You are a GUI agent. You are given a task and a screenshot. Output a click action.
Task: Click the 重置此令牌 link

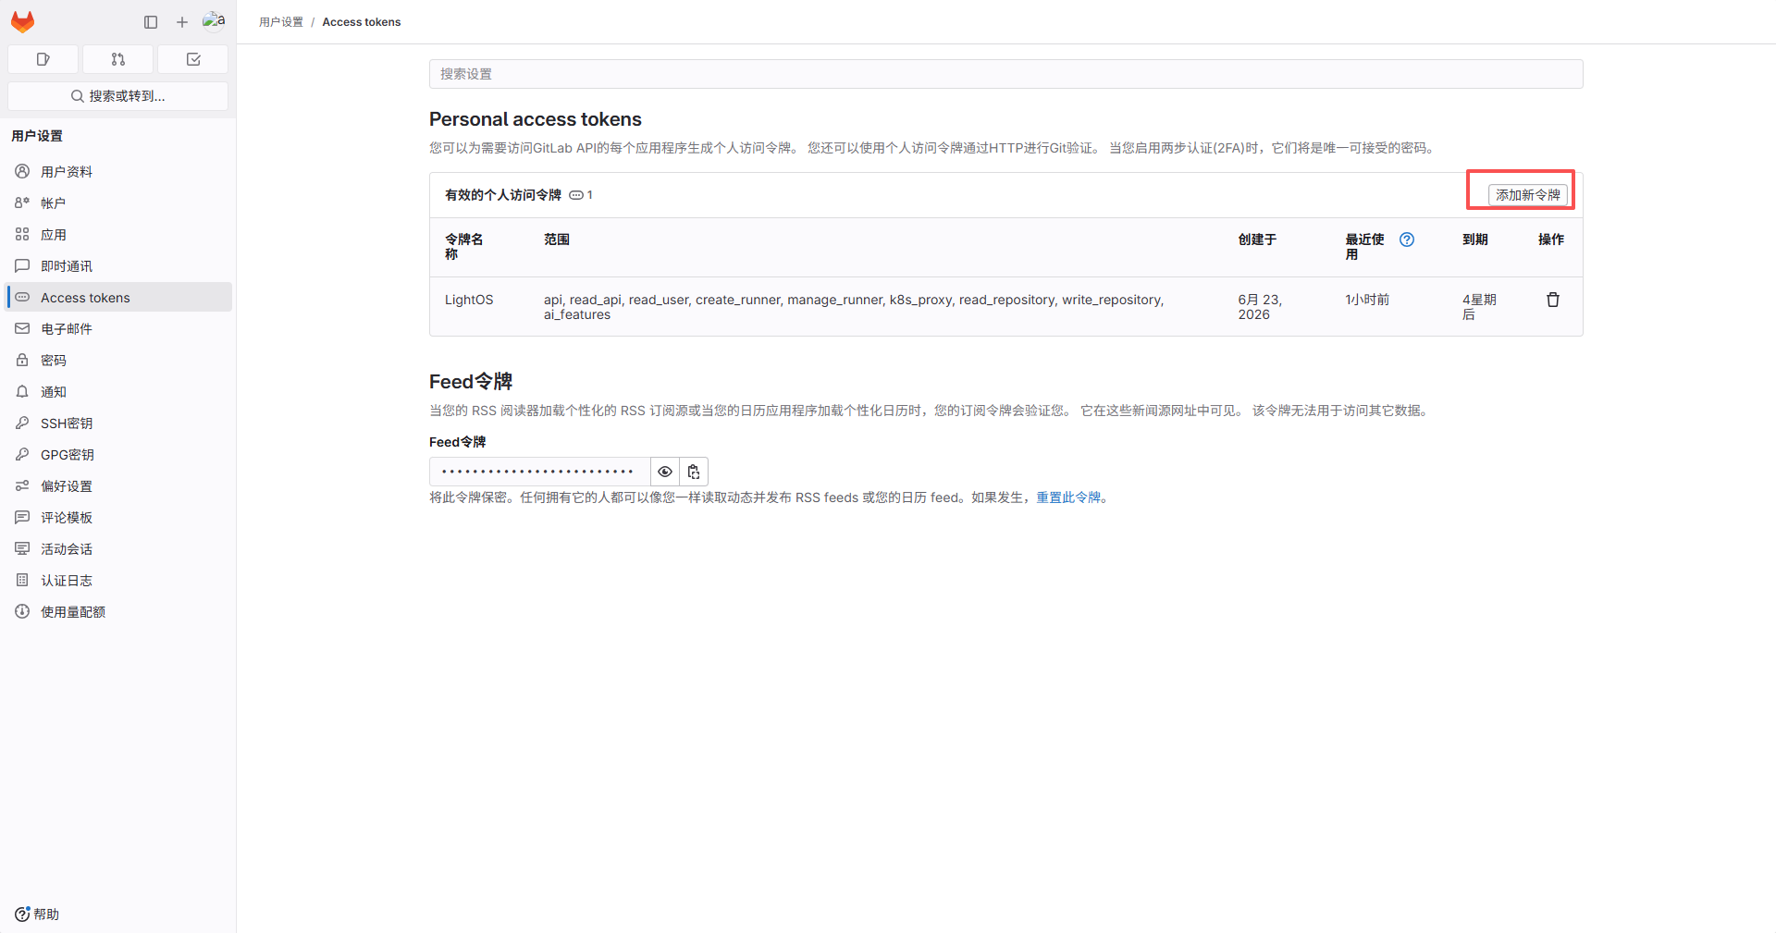[1068, 497]
